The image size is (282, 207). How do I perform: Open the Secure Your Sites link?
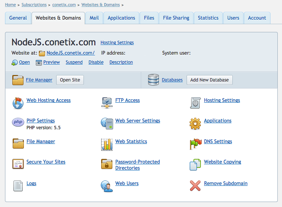click(46, 162)
